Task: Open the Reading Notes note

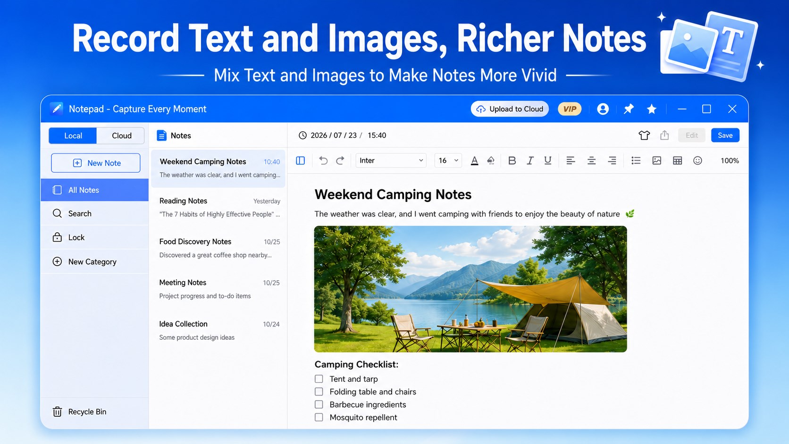Action: 218,208
